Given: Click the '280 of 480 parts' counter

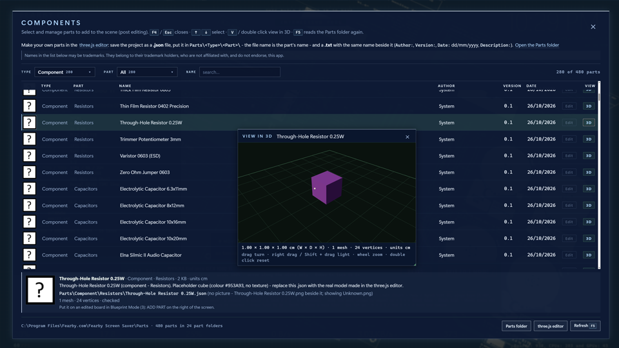Looking at the screenshot, I should (x=578, y=72).
